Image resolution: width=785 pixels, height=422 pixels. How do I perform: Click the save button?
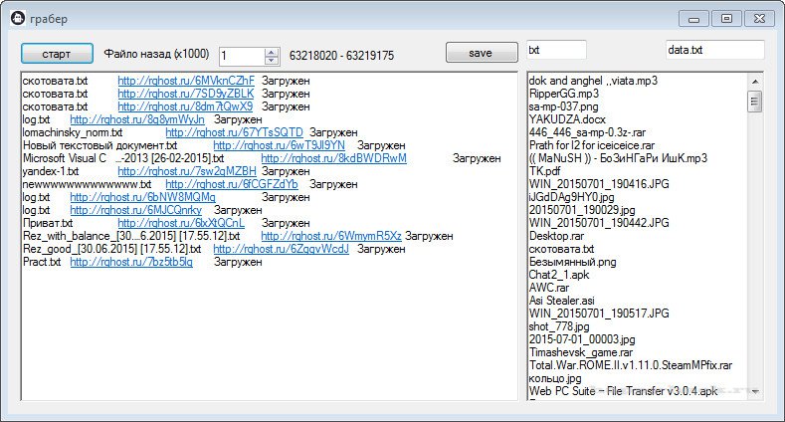(x=480, y=53)
